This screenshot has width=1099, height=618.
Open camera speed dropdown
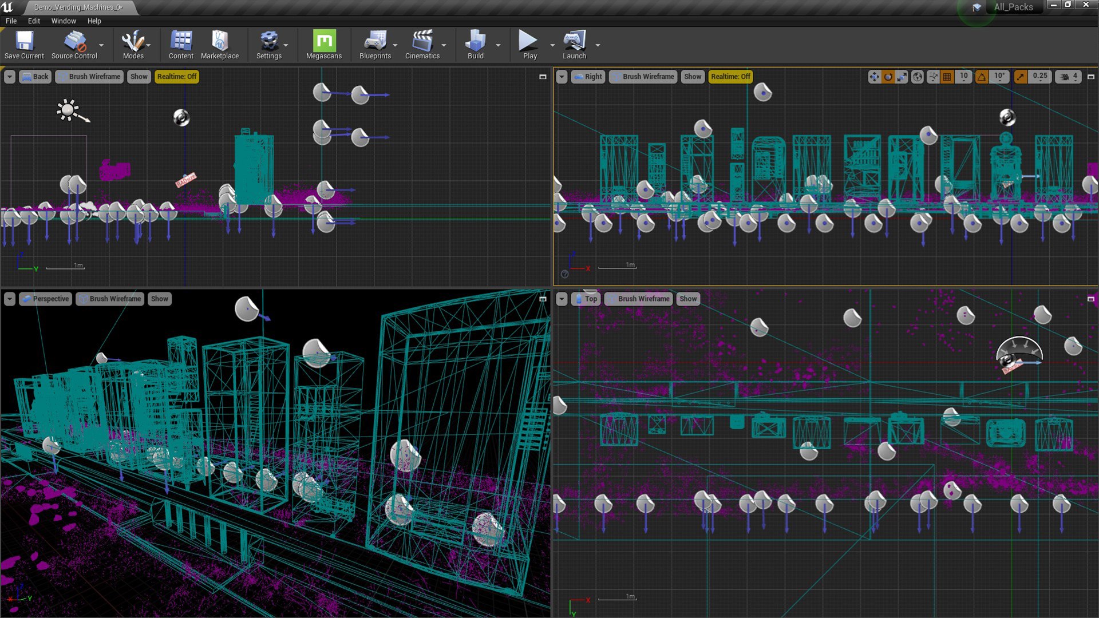click(x=1069, y=77)
